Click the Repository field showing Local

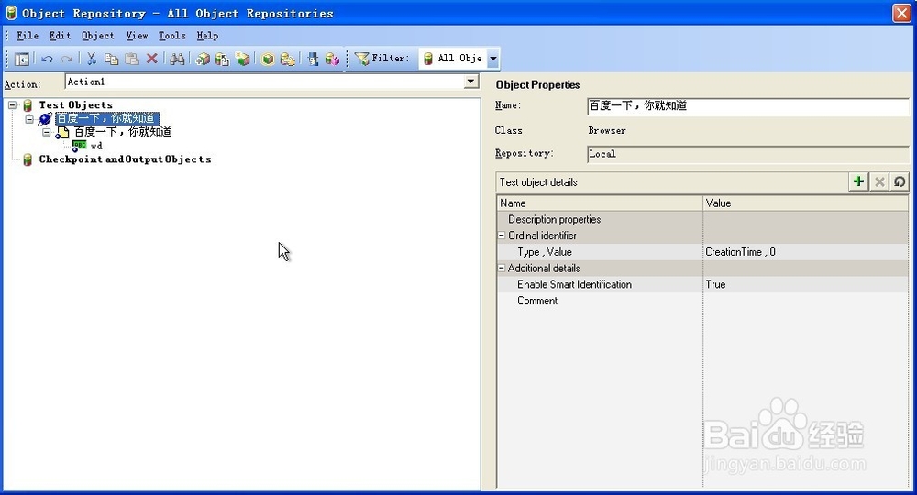tap(748, 154)
